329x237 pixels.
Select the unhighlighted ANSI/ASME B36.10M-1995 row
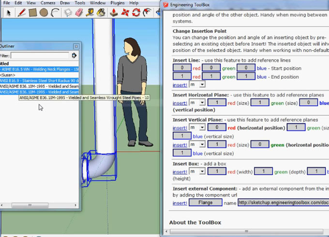coord(39,86)
